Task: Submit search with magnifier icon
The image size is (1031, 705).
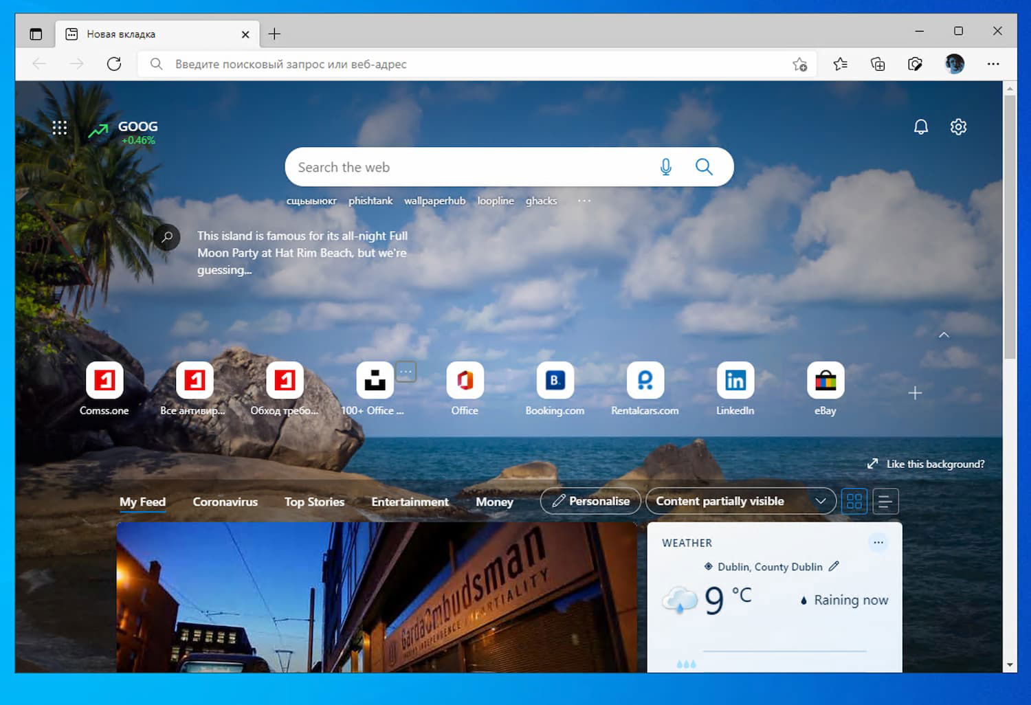Action: [x=704, y=166]
